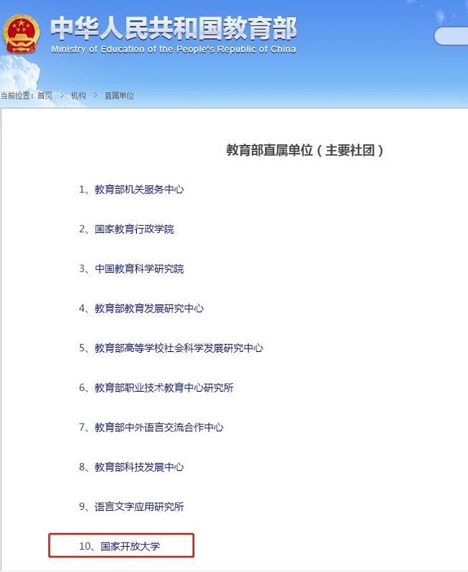The height and width of the screenshot is (572, 468).
Task: Open 教育部教育发展研究中心 link
Action: tap(149, 309)
